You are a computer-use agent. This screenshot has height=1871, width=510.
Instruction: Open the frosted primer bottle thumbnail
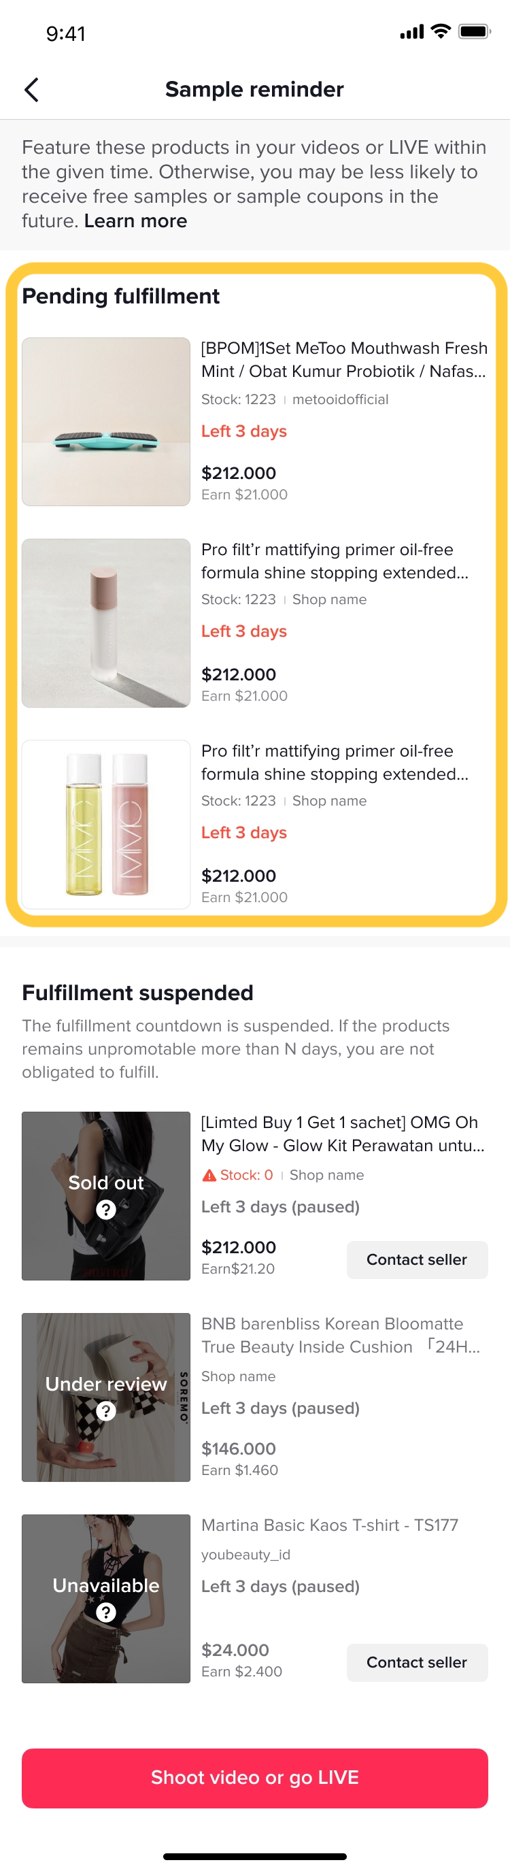[x=106, y=623]
